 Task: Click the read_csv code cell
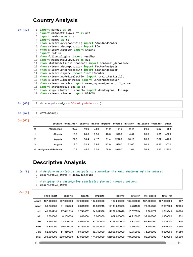click(x=107, y=104)
